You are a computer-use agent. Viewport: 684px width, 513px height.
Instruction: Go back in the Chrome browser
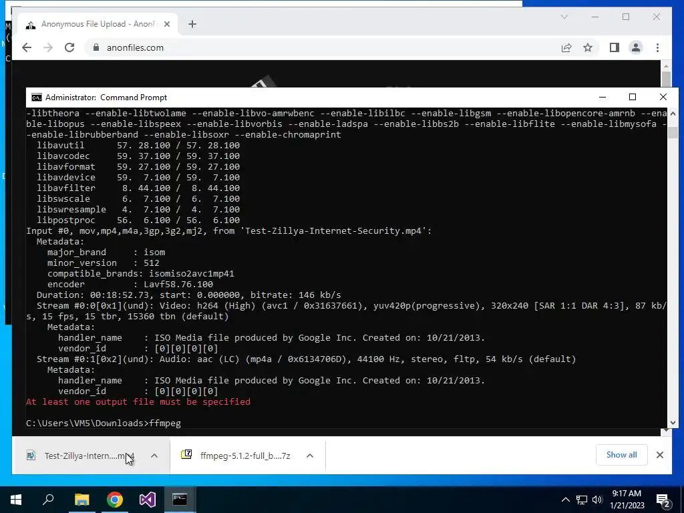27,47
